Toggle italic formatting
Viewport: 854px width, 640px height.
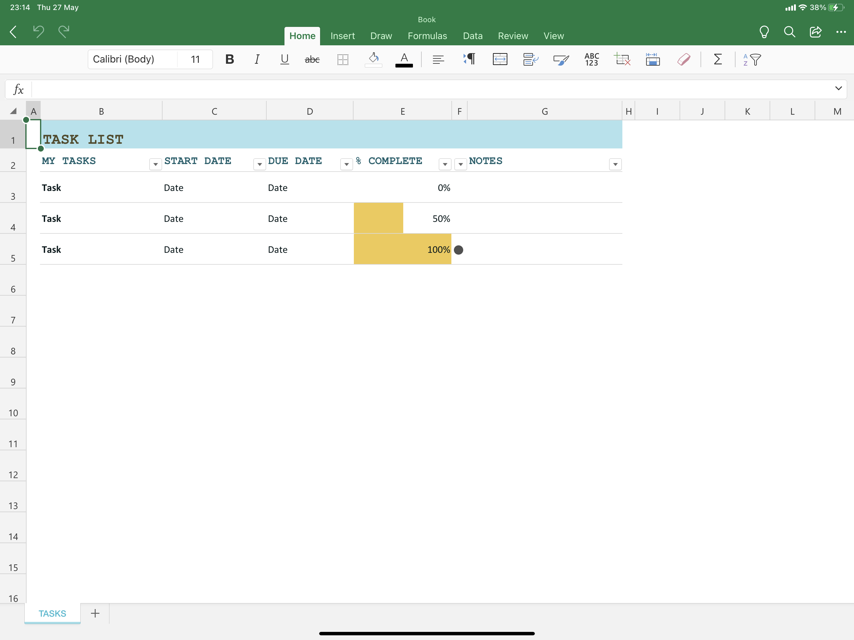(x=257, y=59)
